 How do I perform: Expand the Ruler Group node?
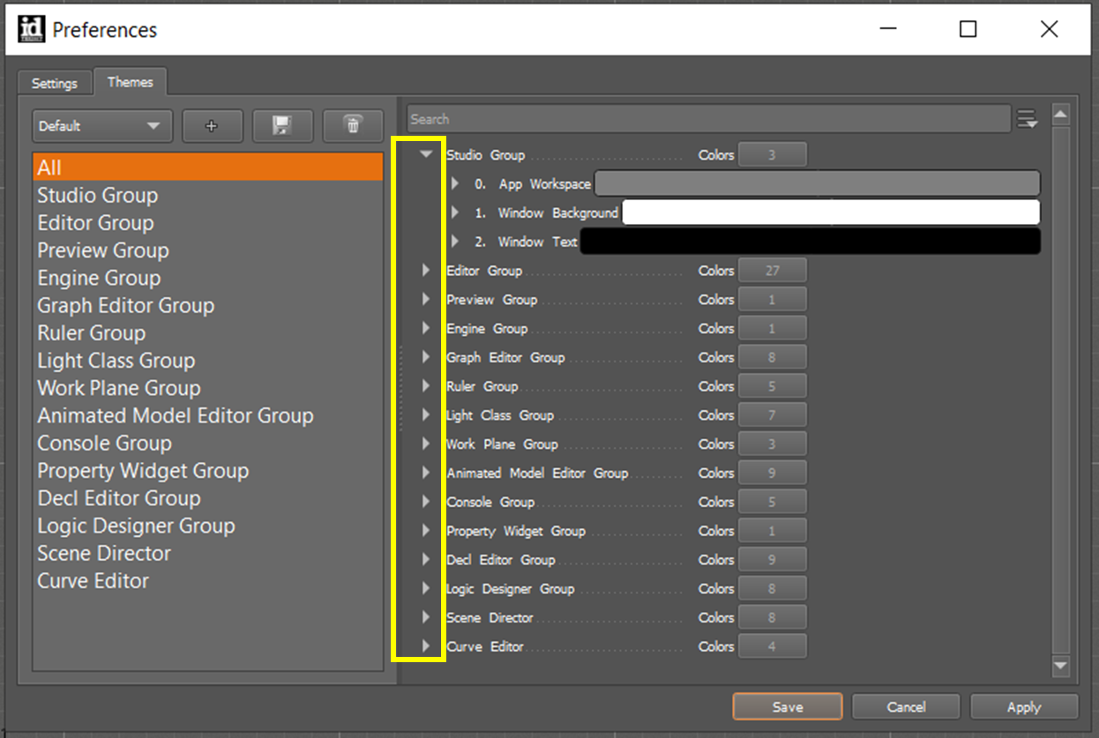tap(426, 385)
